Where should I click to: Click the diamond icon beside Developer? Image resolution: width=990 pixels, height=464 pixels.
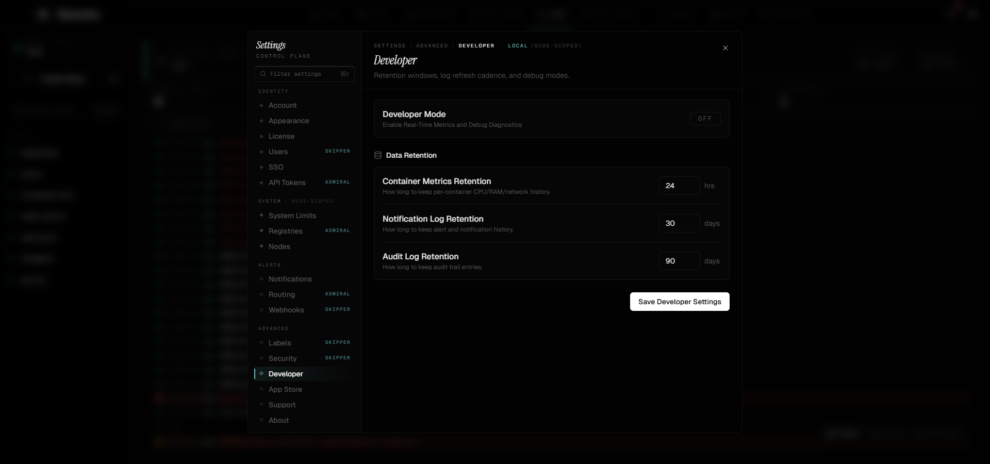pos(261,373)
